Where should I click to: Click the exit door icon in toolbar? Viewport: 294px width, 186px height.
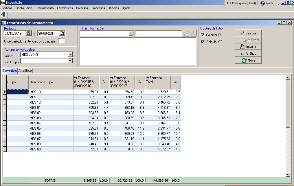(3, 14)
